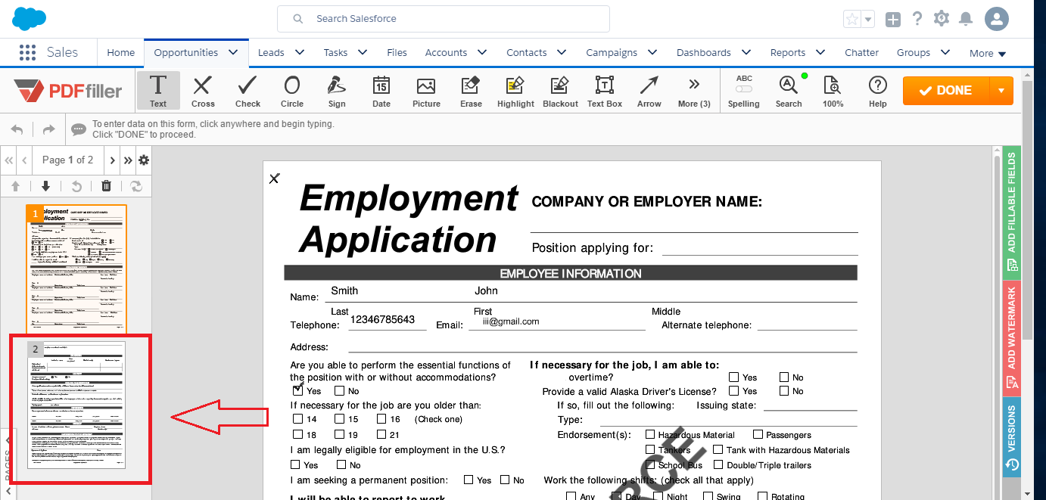
Task: Delete page using trash icon
Action: pyautogui.click(x=106, y=186)
